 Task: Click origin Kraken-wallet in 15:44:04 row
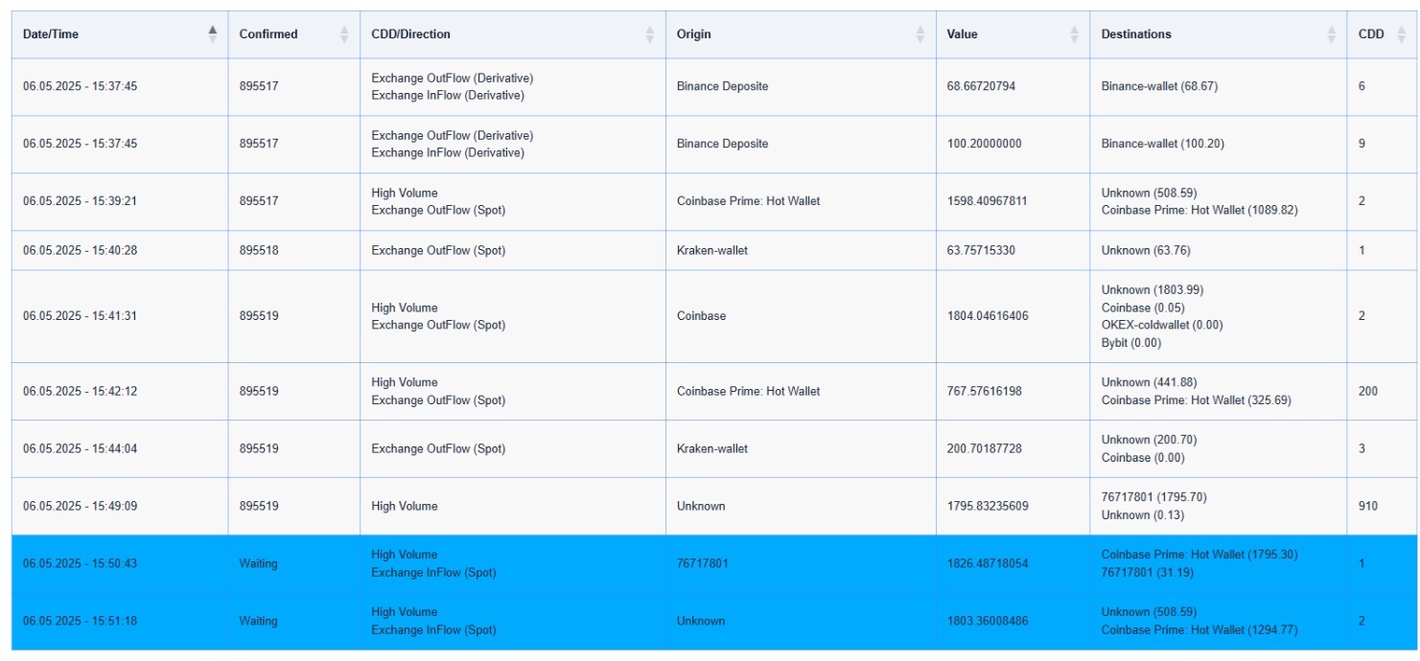712,448
